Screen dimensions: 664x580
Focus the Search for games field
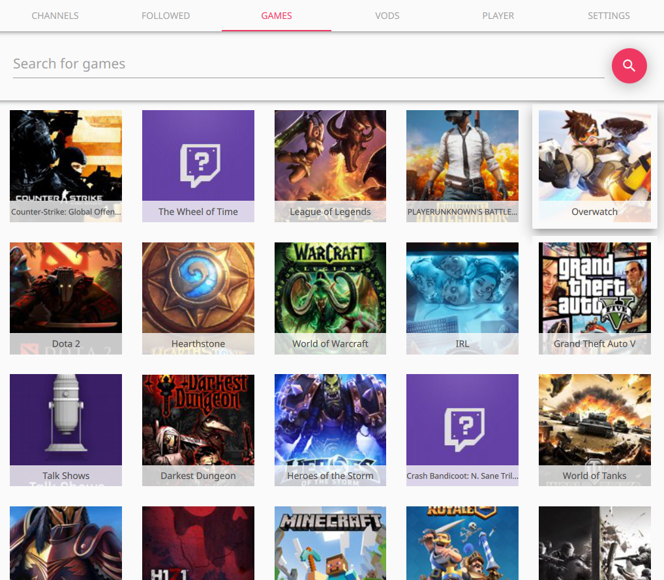pos(309,65)
